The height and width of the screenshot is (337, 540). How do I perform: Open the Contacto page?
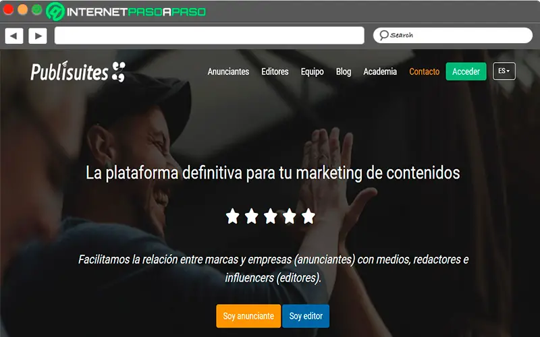(x=425, y=71)
